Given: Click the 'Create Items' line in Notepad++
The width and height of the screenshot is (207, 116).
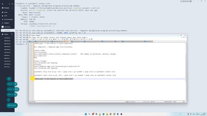Looking at the screenshot, I should [x=39, y=51].
